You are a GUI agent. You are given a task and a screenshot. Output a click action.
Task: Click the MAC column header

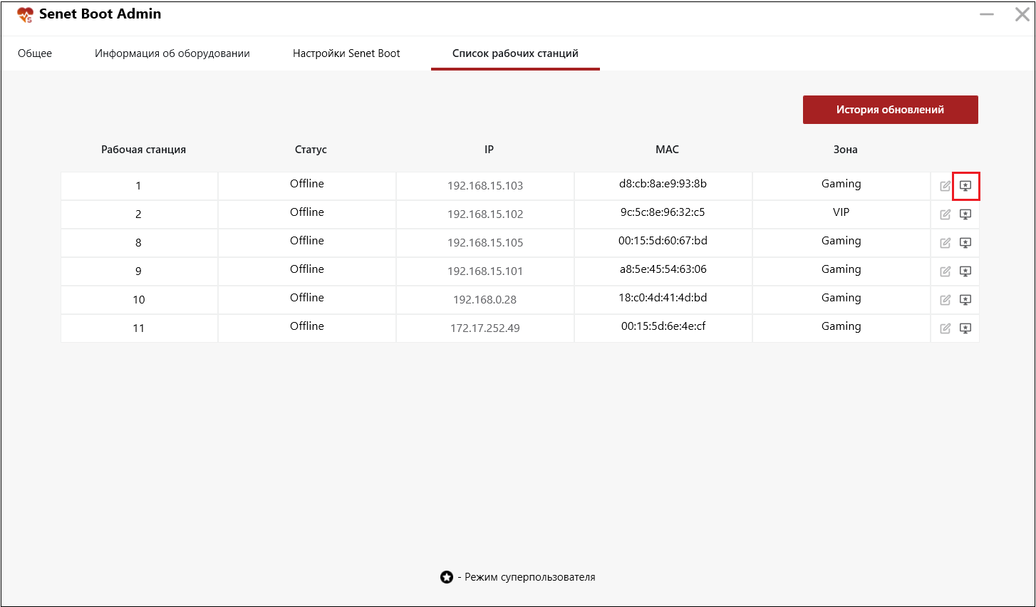click(x=667, y=150)
